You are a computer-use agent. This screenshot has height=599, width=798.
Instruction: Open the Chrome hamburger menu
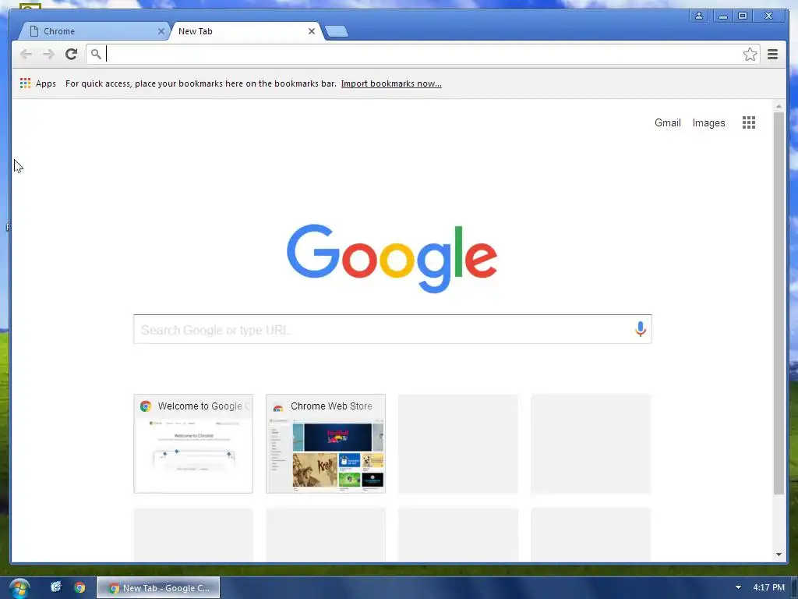click(772, 54)
